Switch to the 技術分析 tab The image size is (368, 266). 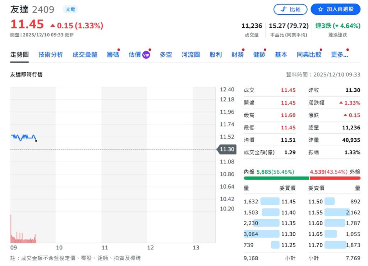pos(50,54)
